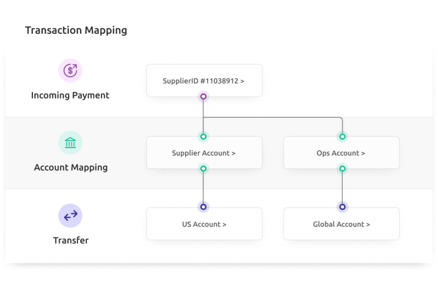438x286 pixels.
Task: Expand the Supplier Account details
Action: [204, 152]
